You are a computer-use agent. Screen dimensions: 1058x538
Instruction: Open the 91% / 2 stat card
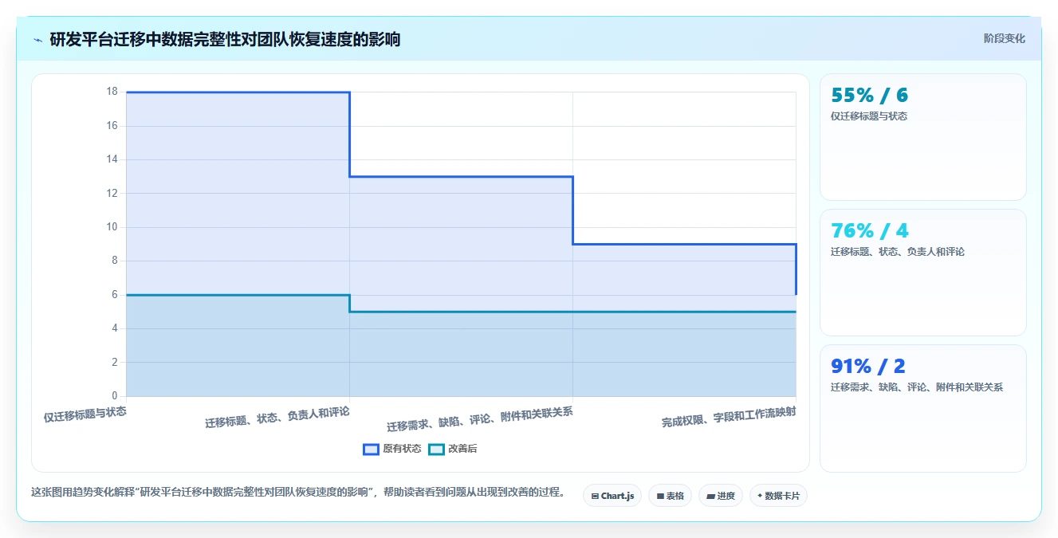pyautogui.click(x=923, y=408)
